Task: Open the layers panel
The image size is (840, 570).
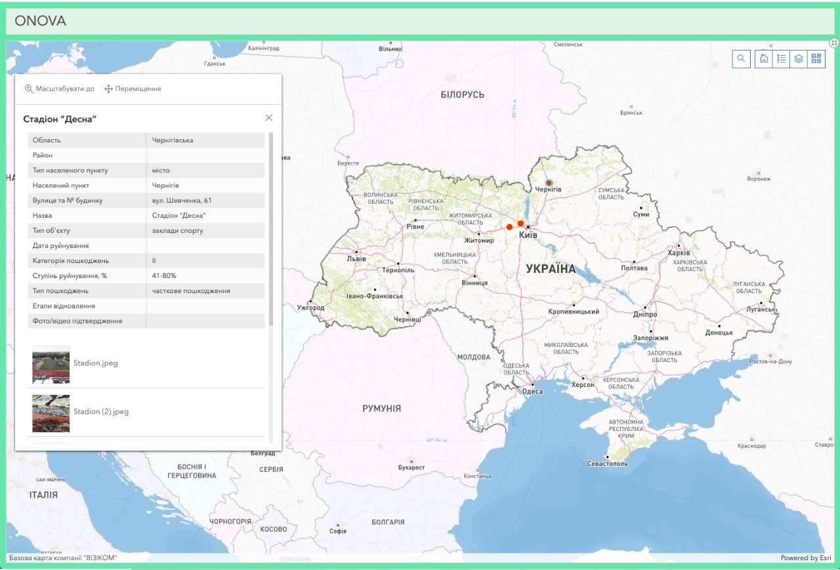Action: click(x=799, y=59)
